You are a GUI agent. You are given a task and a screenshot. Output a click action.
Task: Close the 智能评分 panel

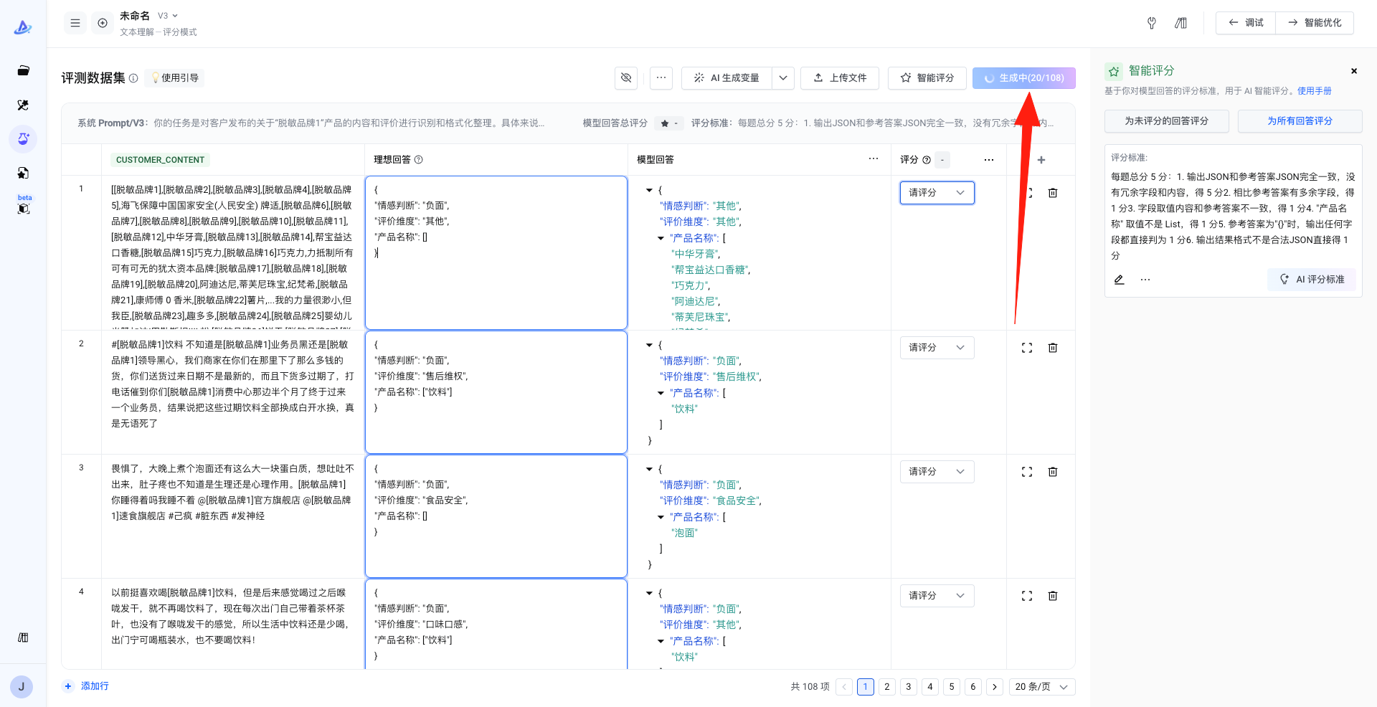pyautogui.click(x=1354, y=71)
